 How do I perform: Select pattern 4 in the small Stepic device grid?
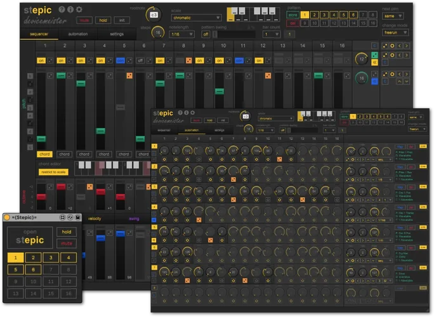point(67,257)
